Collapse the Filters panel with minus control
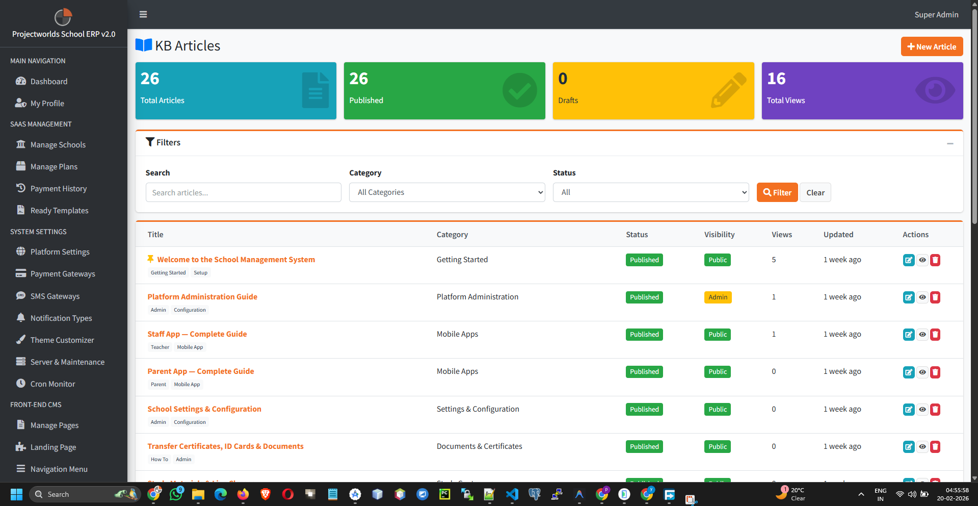This screenshot has height=506, width=978. 950,143
